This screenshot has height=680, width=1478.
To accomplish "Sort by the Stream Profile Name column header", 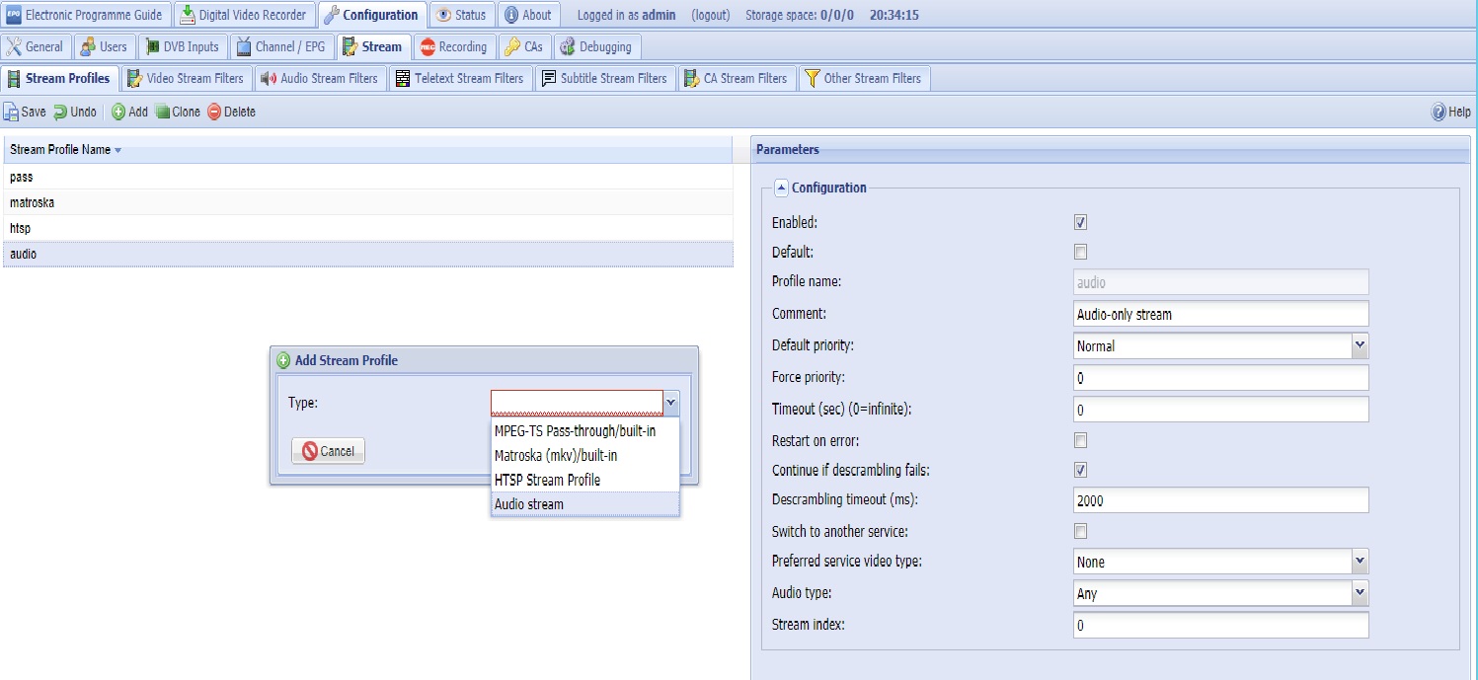I will [60, 150].
